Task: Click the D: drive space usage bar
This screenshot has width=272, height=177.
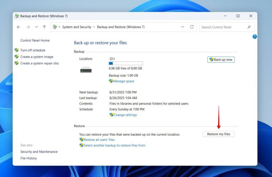Action: pyautogui.click(x=126, y=63)
